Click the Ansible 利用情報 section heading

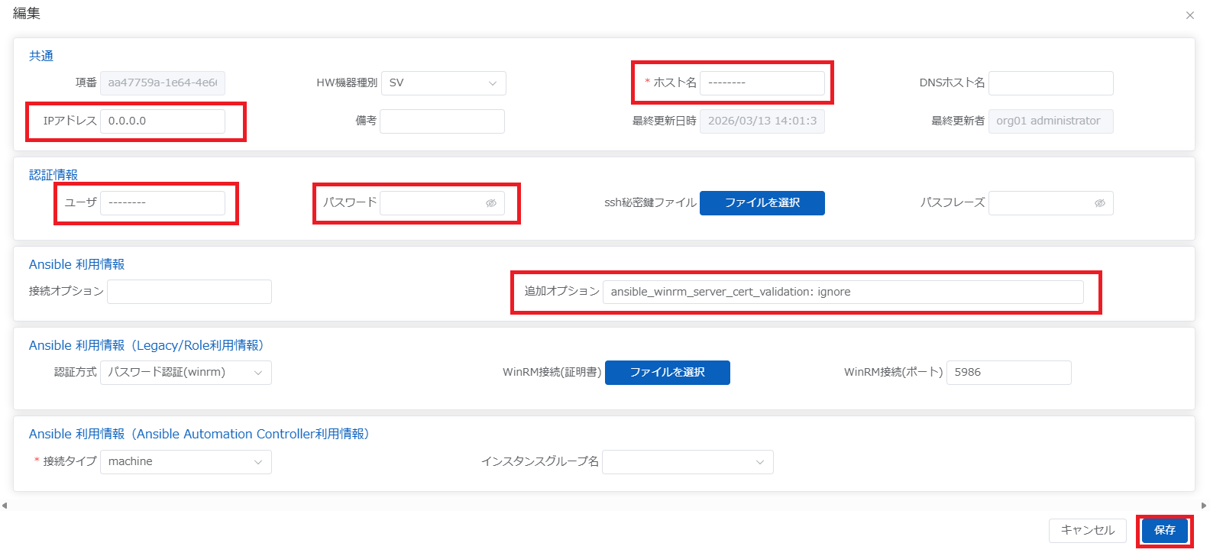pos(76,264)
